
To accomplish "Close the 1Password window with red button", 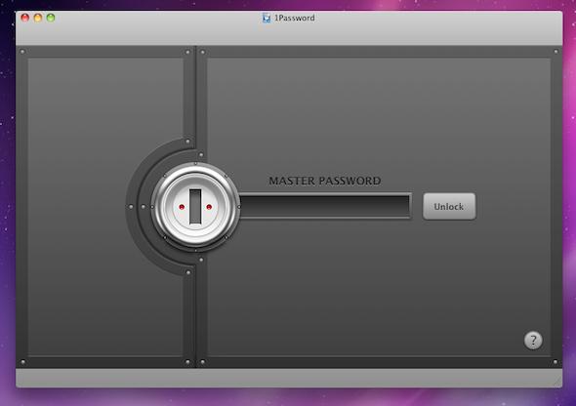I will click(25, 18).
